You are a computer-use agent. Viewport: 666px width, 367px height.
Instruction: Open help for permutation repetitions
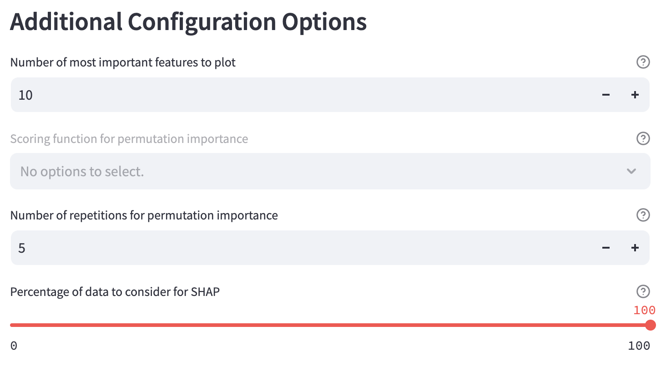(643, 215)
